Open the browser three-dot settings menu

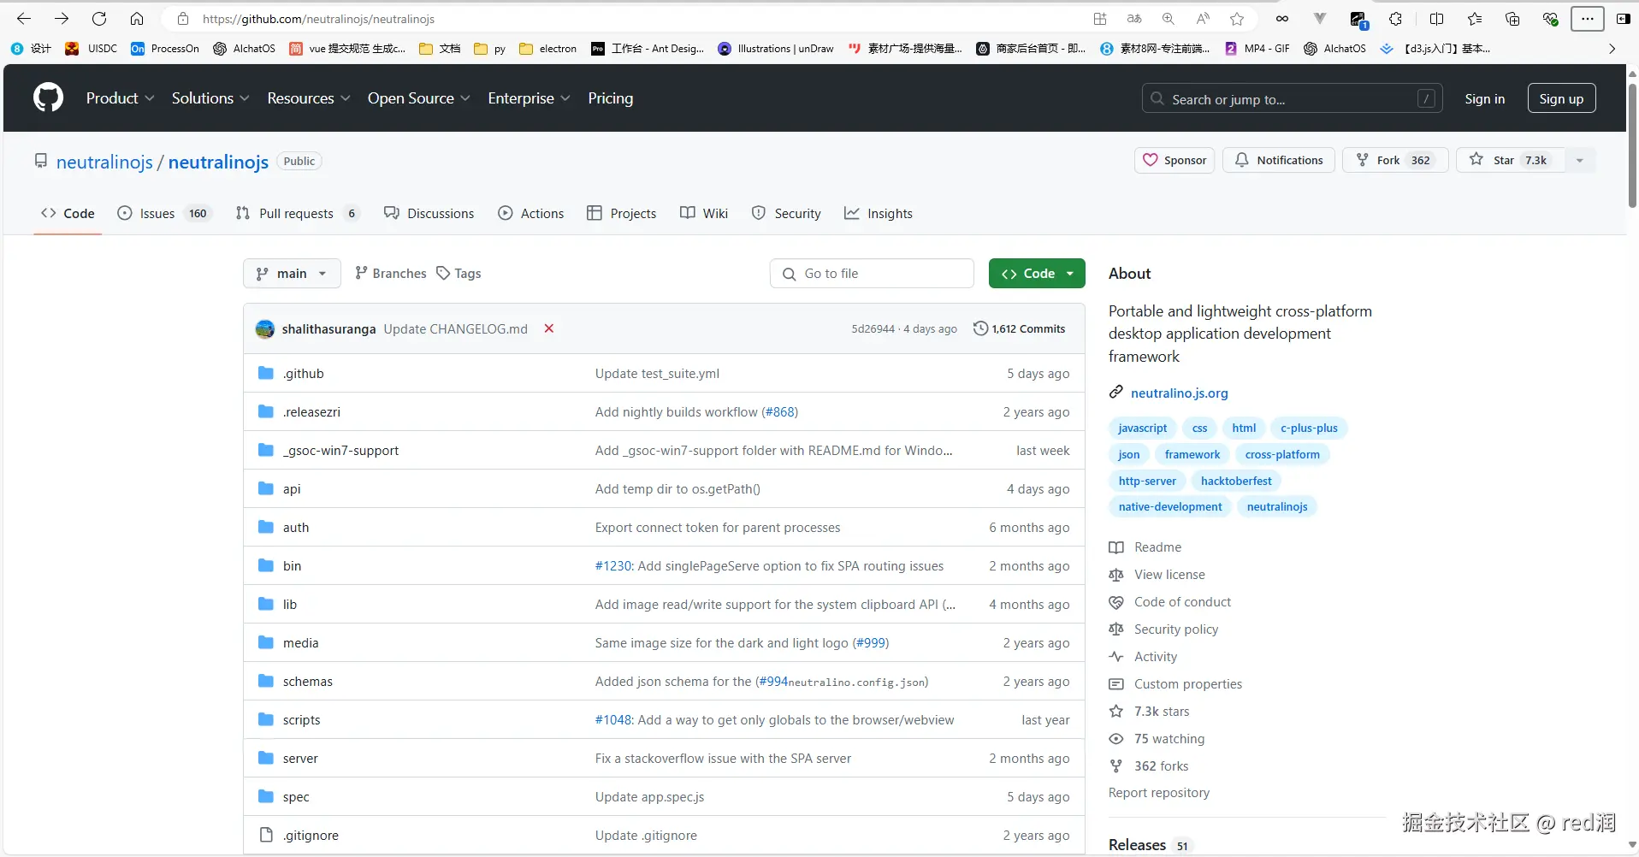click(x=1587, y=19)
